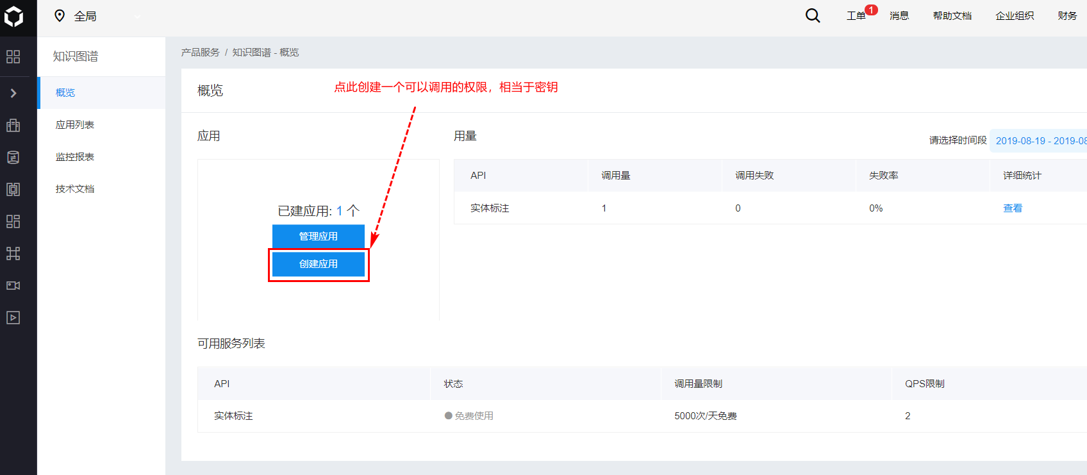Click the play button icon in the sidebar
The height and width of the screenshot is (475, 1087).
click(x=13, y=317)
